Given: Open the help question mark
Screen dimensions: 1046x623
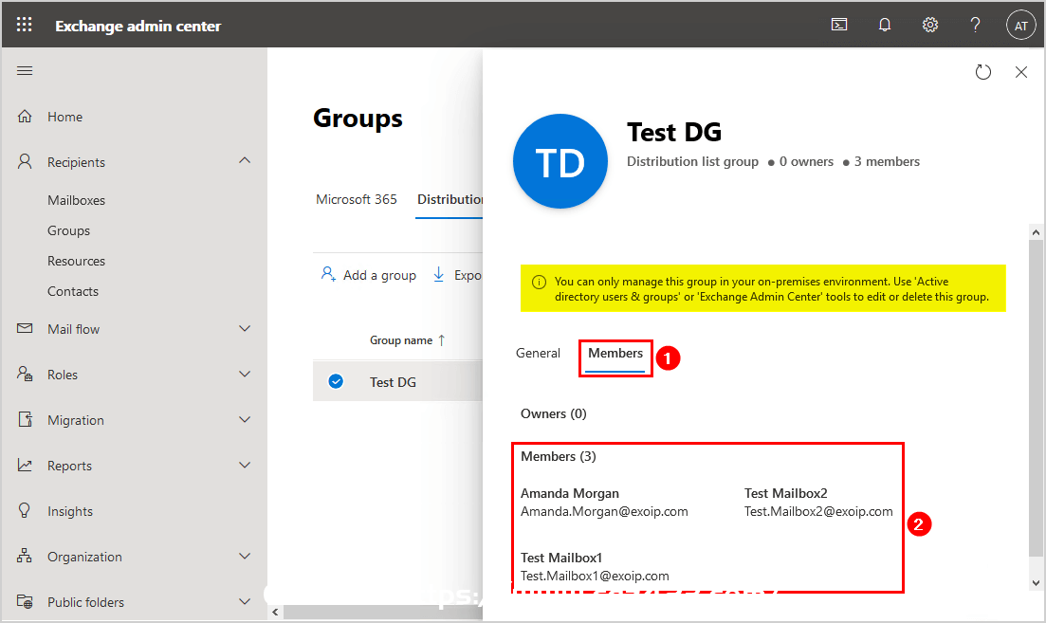Looking at the screenshot, I should [975, 25].
